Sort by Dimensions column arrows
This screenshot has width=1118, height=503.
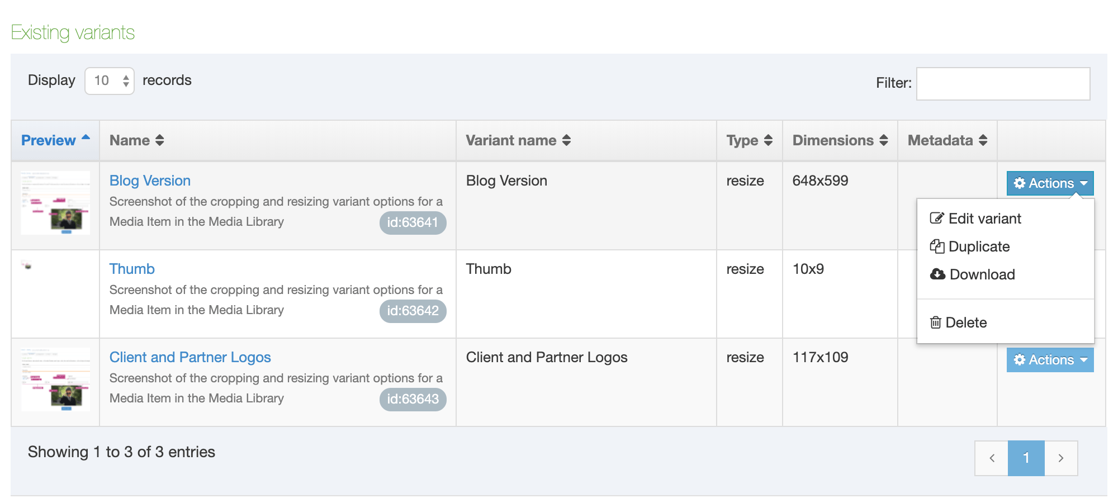[883, 140]
